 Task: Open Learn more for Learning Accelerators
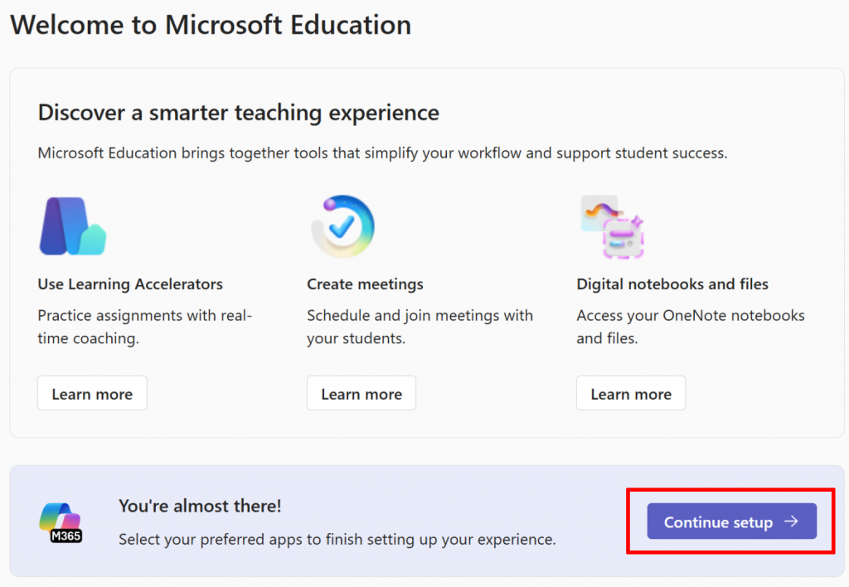(x=92, y=393)
